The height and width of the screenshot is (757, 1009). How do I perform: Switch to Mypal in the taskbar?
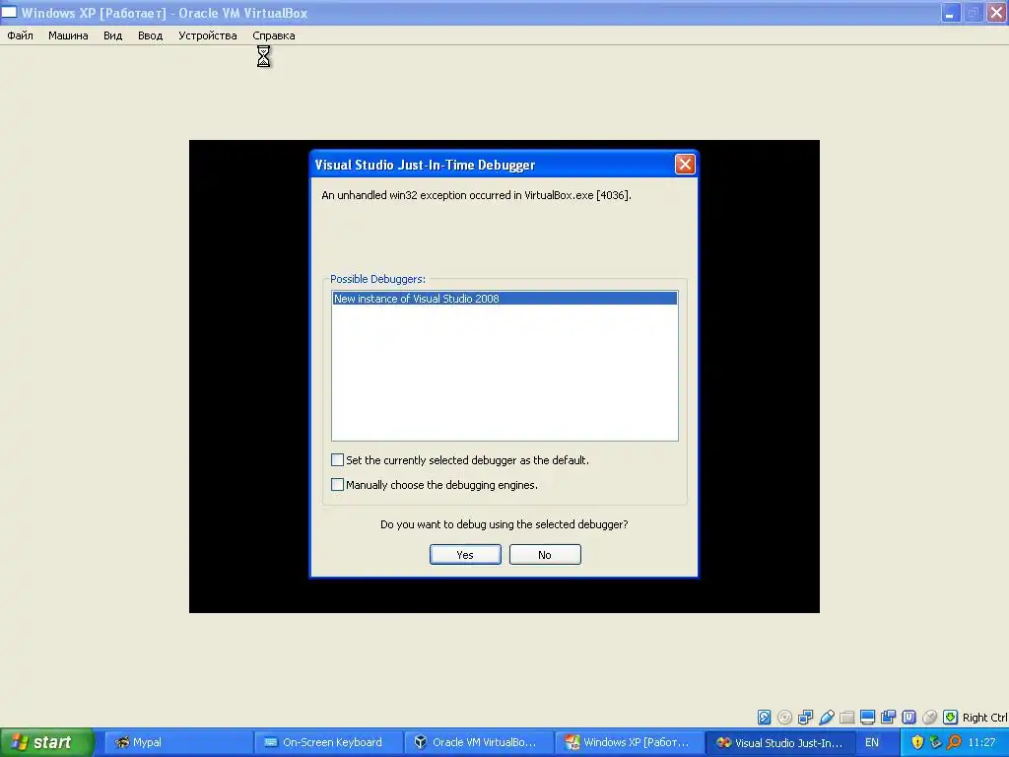(x=177, y=742)
